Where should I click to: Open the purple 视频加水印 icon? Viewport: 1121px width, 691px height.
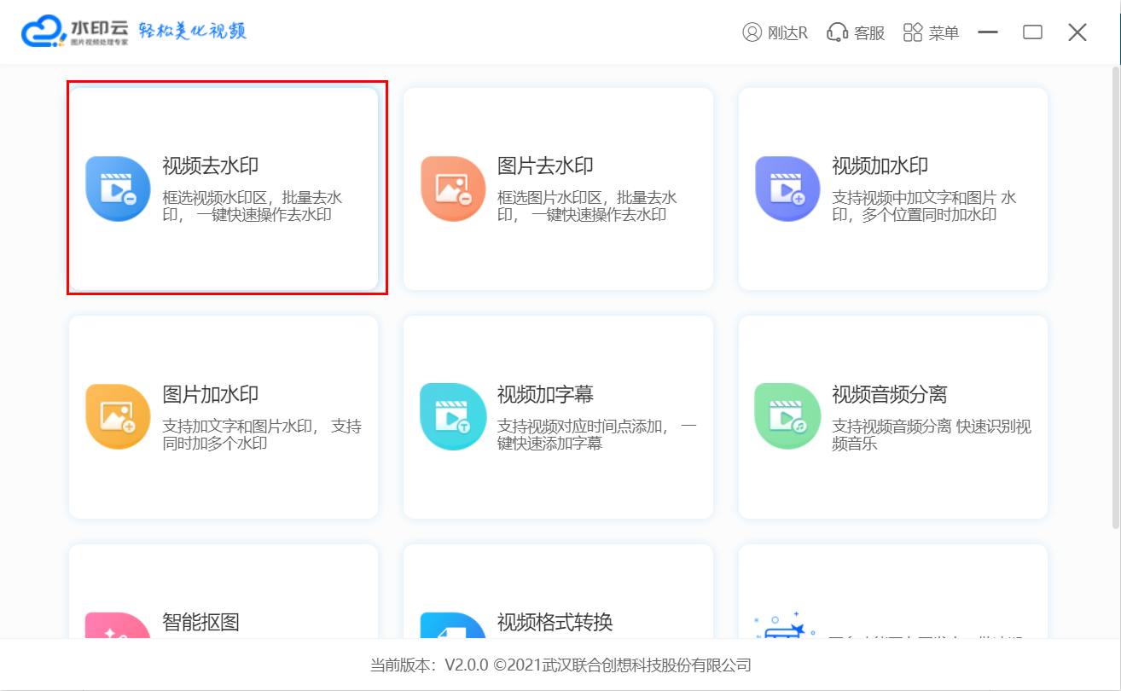point(787,189)
